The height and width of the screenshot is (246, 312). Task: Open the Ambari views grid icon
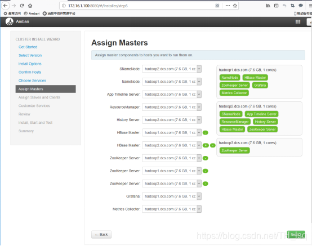click(x=298, y=22)
